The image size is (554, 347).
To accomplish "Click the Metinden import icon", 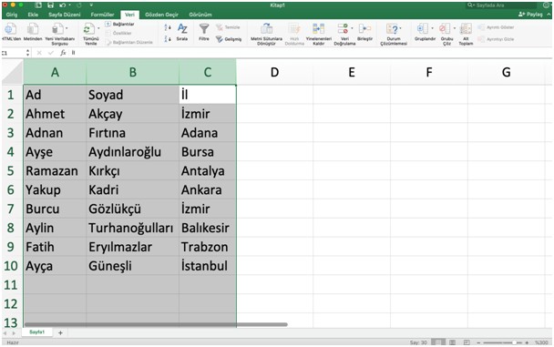I will 33,29.
